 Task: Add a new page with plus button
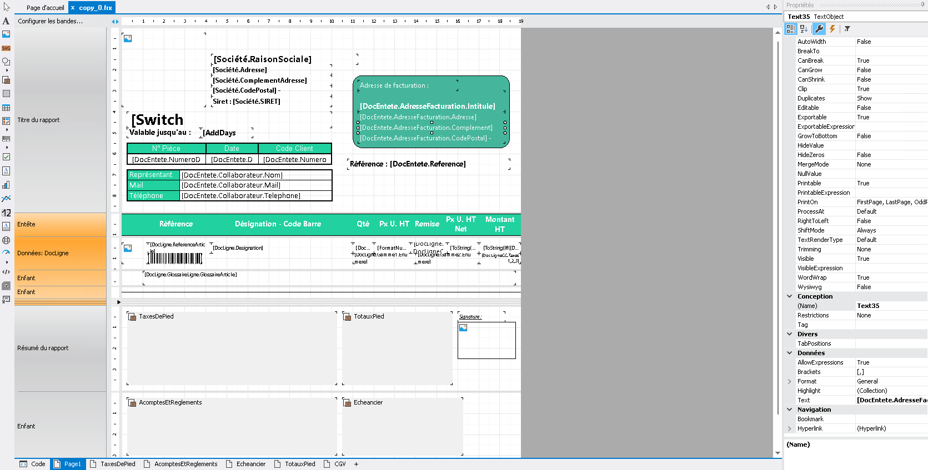(x=356, y=464)
